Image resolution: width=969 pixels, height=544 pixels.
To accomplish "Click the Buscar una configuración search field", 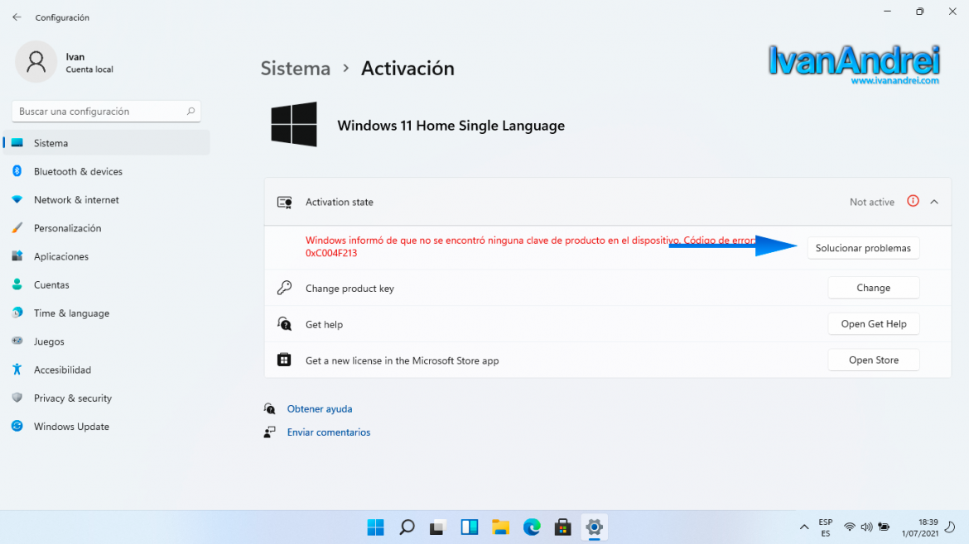I will pos(106,111).
